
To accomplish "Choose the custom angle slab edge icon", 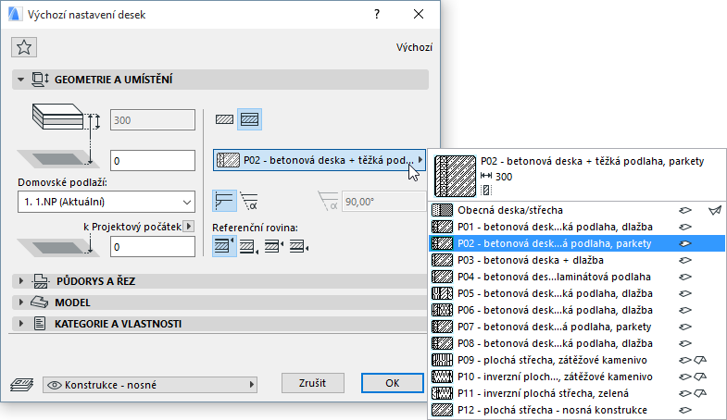I will click(248, 201).
